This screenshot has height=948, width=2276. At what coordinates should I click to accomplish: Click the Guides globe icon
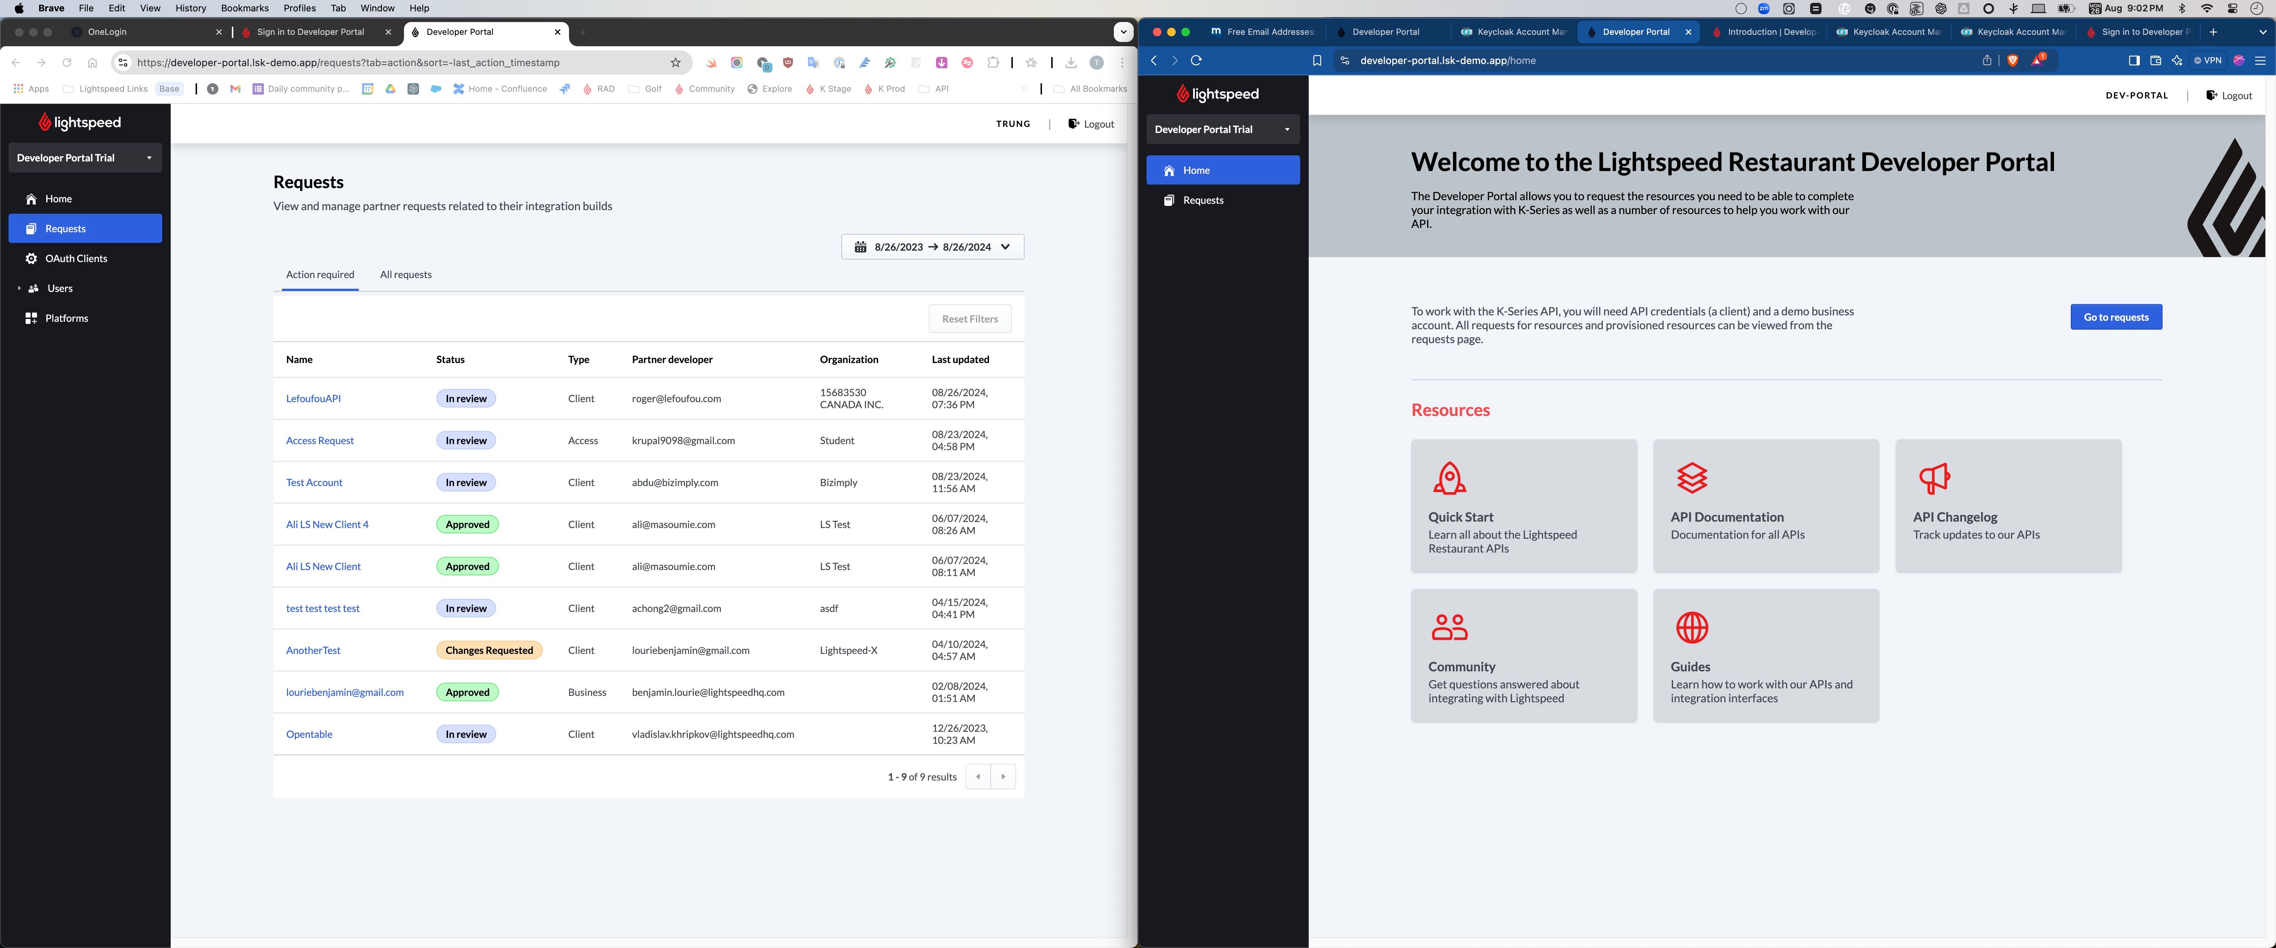1691,627
